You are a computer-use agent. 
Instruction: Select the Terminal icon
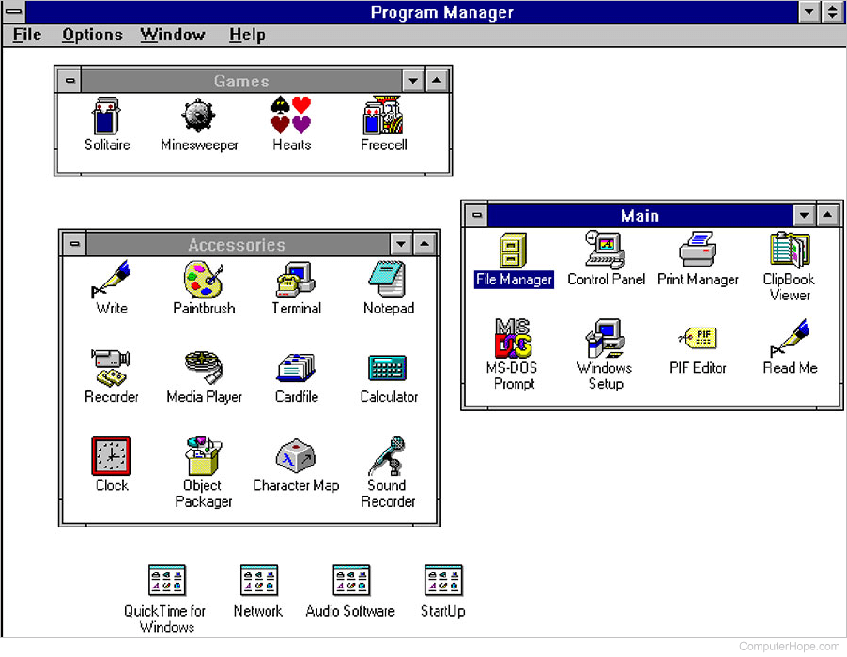(x=296, y=279)
